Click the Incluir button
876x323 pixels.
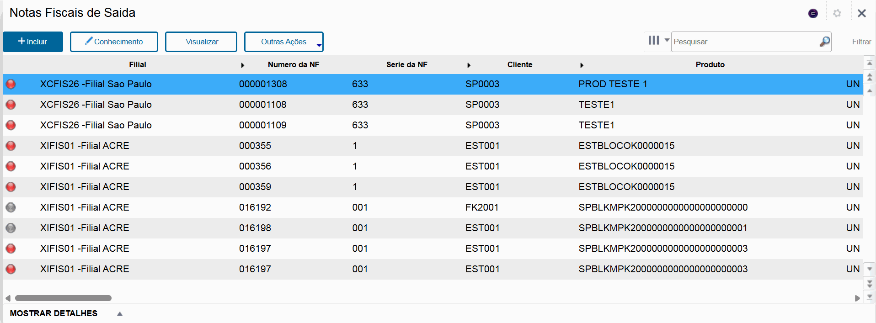(x=33, y=42)
